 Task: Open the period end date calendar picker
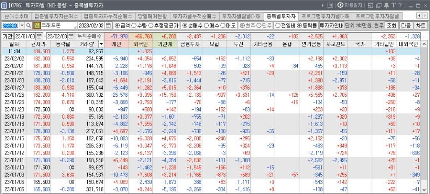(x=71, y=36)
